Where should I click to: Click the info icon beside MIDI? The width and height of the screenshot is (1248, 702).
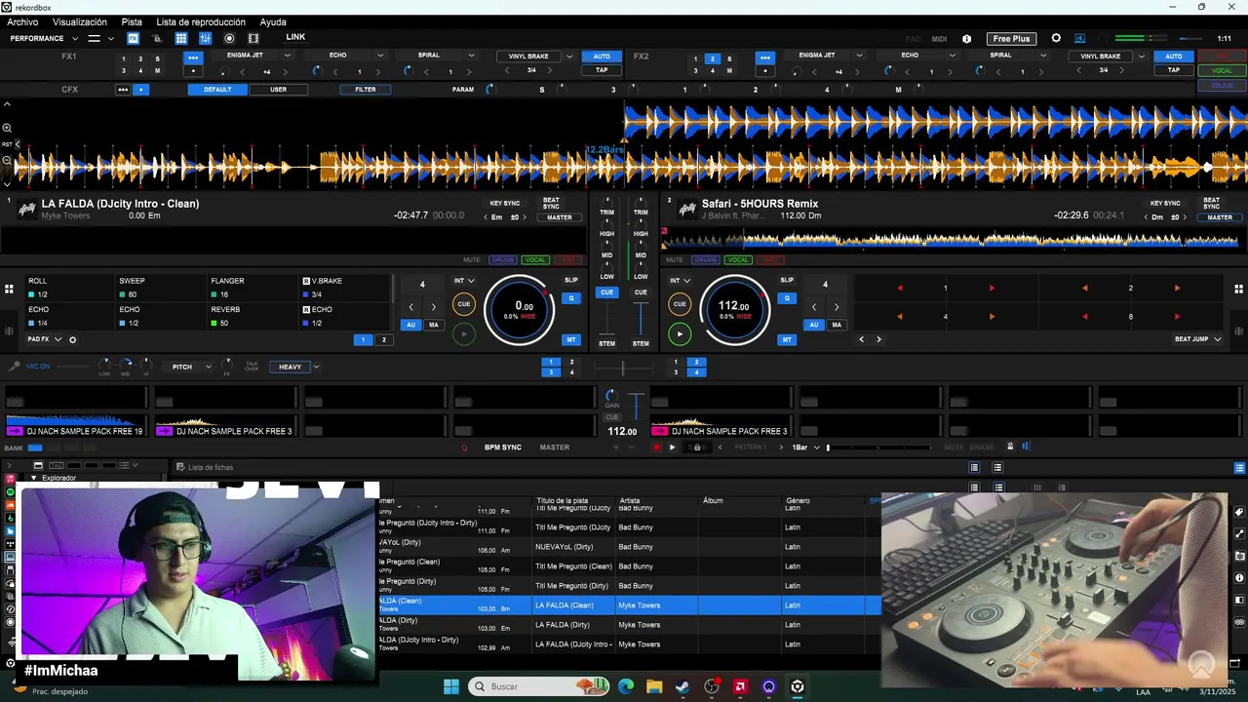click(966, 39)
